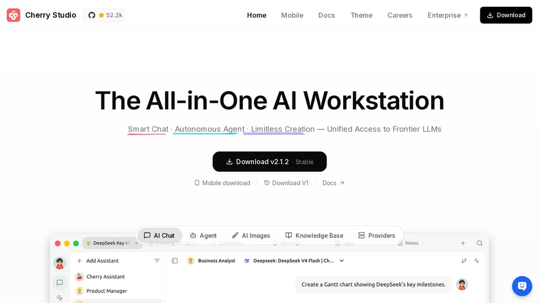This screenshot has height=303, width=539.
Task: Click the Cherry Studio brand name
Action: pos(51,15)
